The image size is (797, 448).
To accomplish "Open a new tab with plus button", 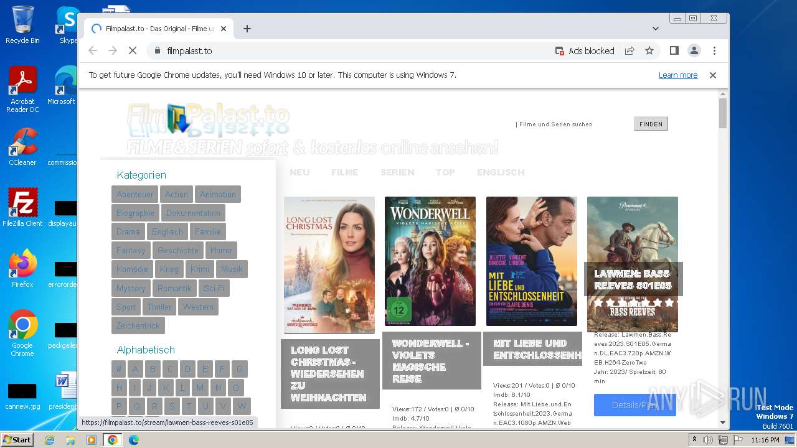I will pyautogui.click(x=247, y=29).
